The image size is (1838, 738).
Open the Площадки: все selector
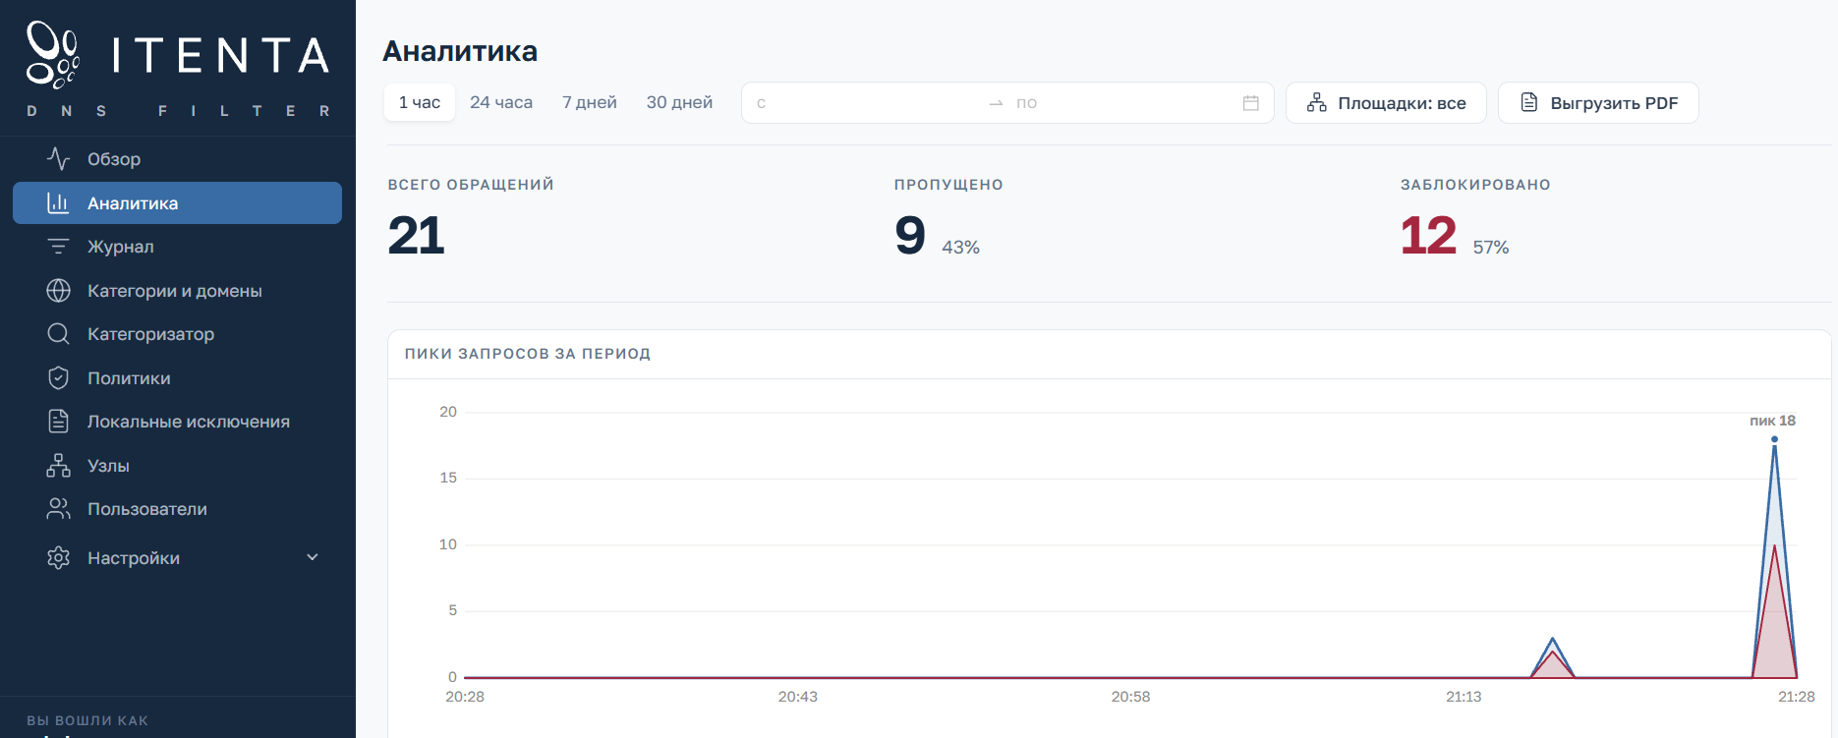pyautogui.click(x=1386, y=103)
